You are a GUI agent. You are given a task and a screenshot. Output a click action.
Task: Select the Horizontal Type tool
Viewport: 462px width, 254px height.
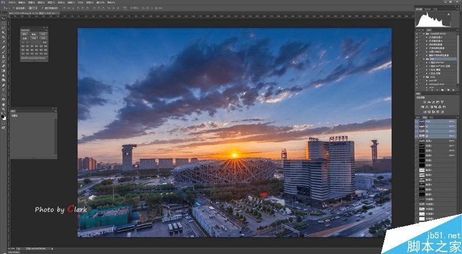coord(4,89)
